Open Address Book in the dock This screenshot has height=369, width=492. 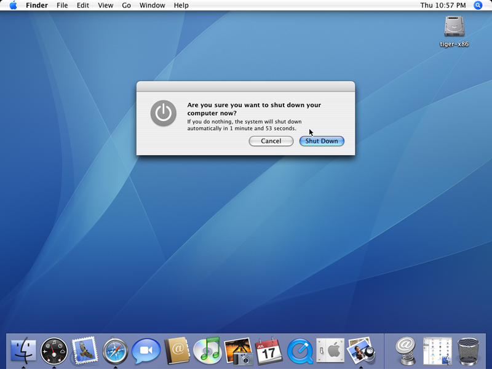[177, 351]
